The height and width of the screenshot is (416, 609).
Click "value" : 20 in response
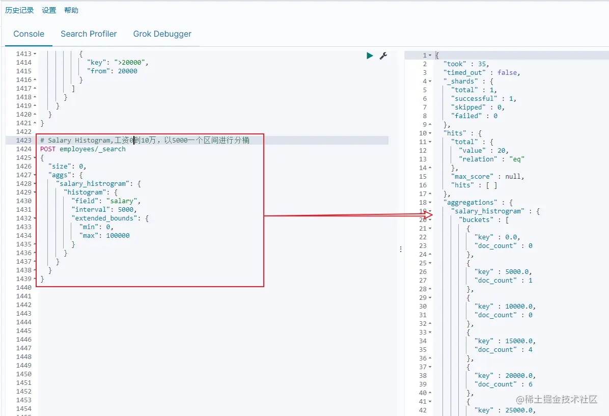(484, 151)
